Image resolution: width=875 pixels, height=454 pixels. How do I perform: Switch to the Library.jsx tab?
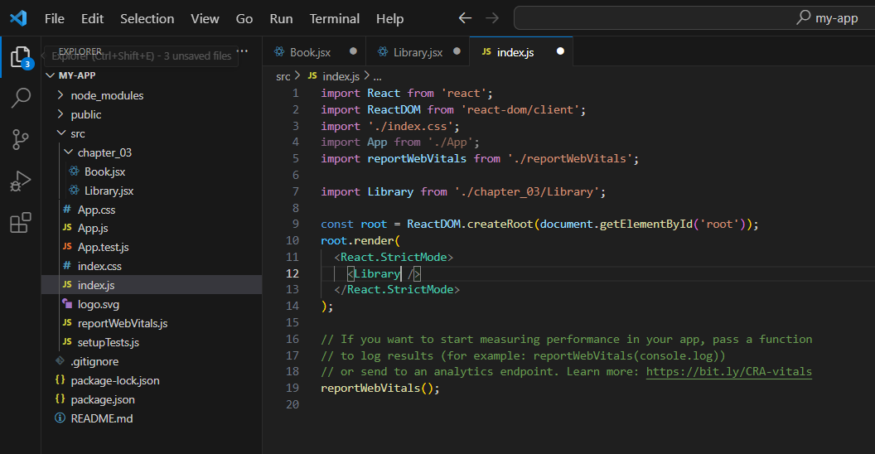417,52
